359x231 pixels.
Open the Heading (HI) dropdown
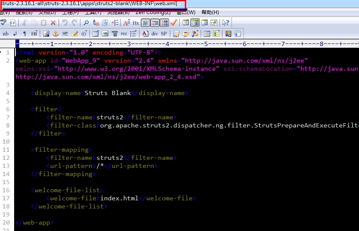coord(34,34)
